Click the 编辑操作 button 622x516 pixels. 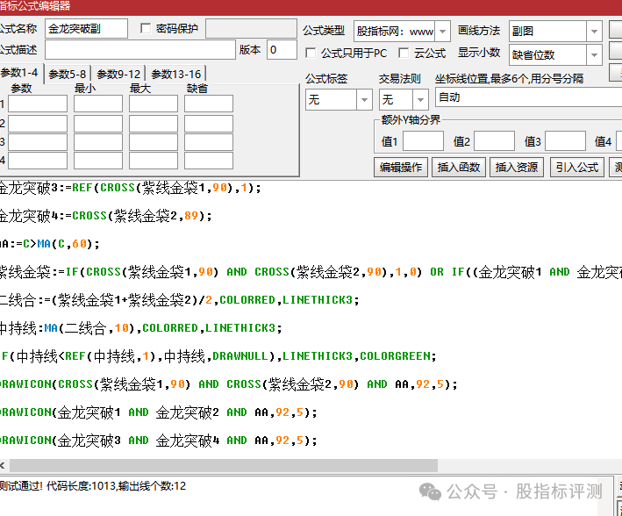click(401, 167)
